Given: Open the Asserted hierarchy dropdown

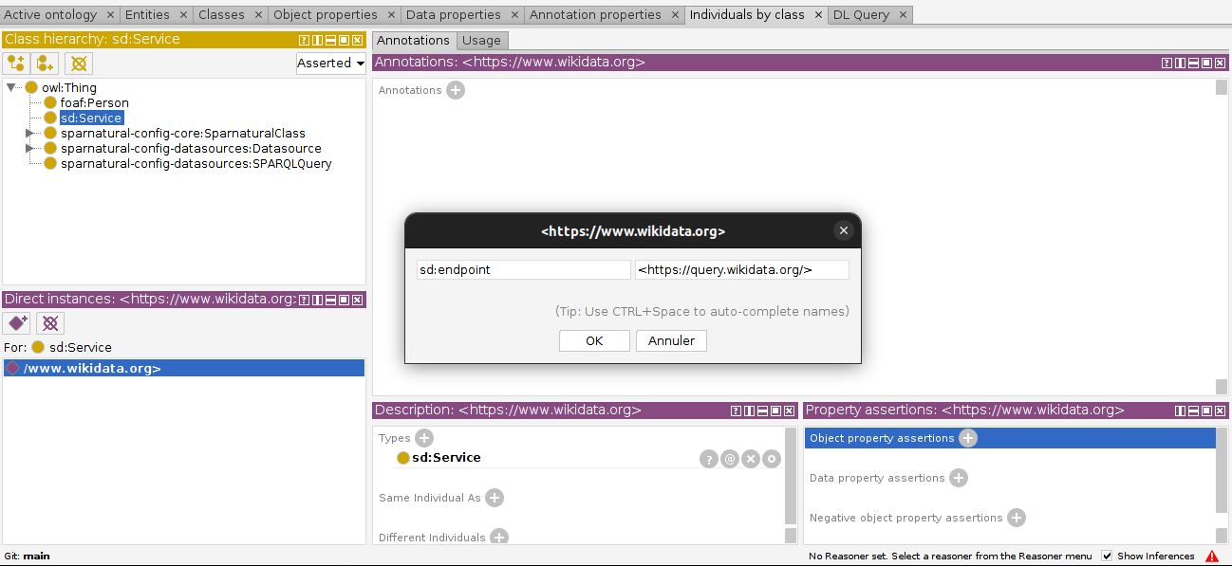Looking at the screenshot, I should pos(330,64).
